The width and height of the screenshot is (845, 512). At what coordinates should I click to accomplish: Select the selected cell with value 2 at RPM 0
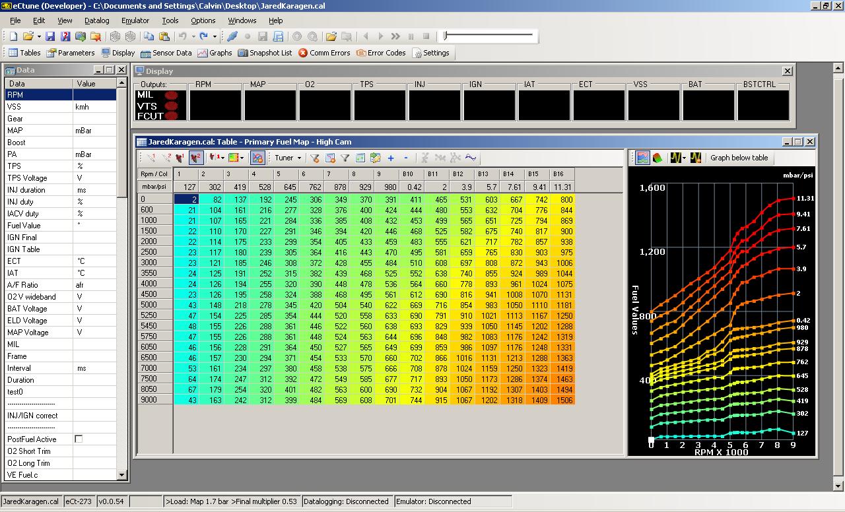click(x=186, y=199)
